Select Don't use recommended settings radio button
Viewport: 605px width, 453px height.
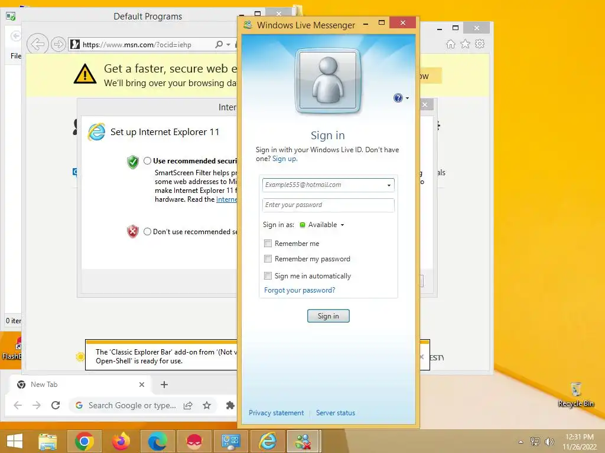[x=147, y=231]
